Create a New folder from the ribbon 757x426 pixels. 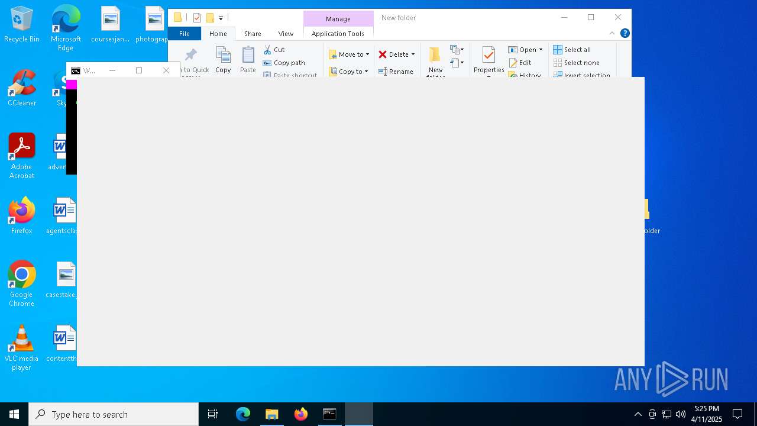[x=435, y=62]
